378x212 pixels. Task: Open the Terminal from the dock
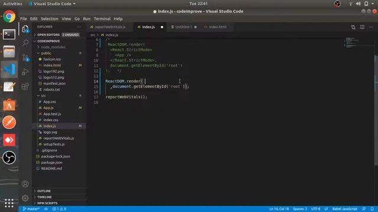tap(9, 34)
